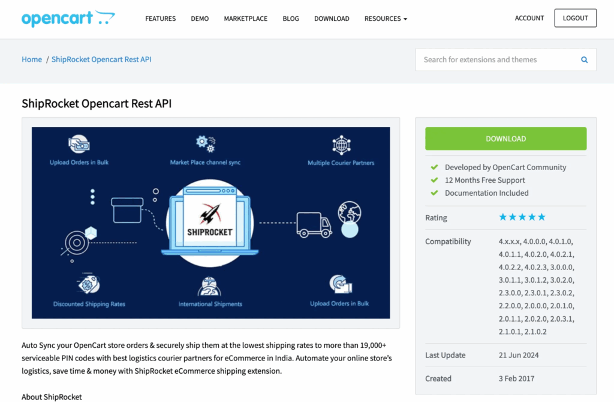Click the search magnifier icon
The width and height of the screenshot is (614, 403).
click(x=584, y=60)
